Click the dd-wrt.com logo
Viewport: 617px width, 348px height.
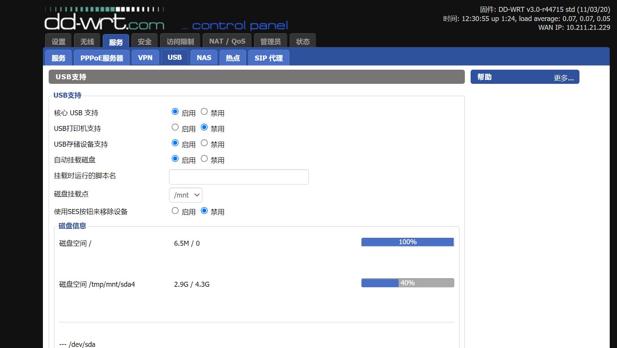pyautogui.click(x=104, y=22)
